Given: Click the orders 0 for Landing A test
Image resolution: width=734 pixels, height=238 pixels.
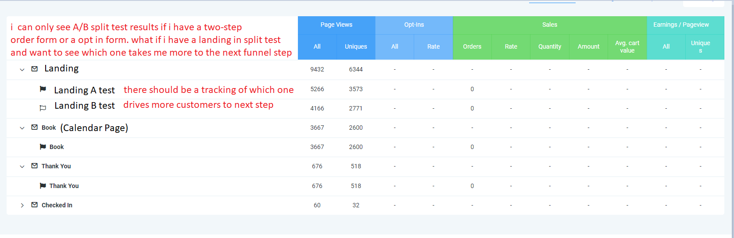Looking at the screenshot, I should 472,89.
